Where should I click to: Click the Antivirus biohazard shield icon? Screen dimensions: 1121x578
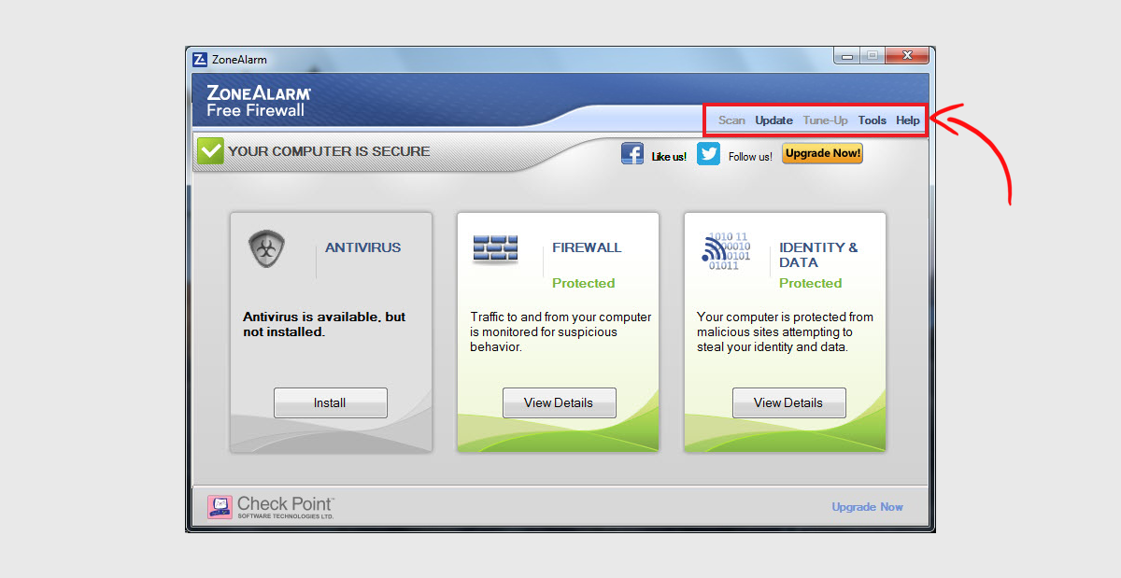click(267, 248)
